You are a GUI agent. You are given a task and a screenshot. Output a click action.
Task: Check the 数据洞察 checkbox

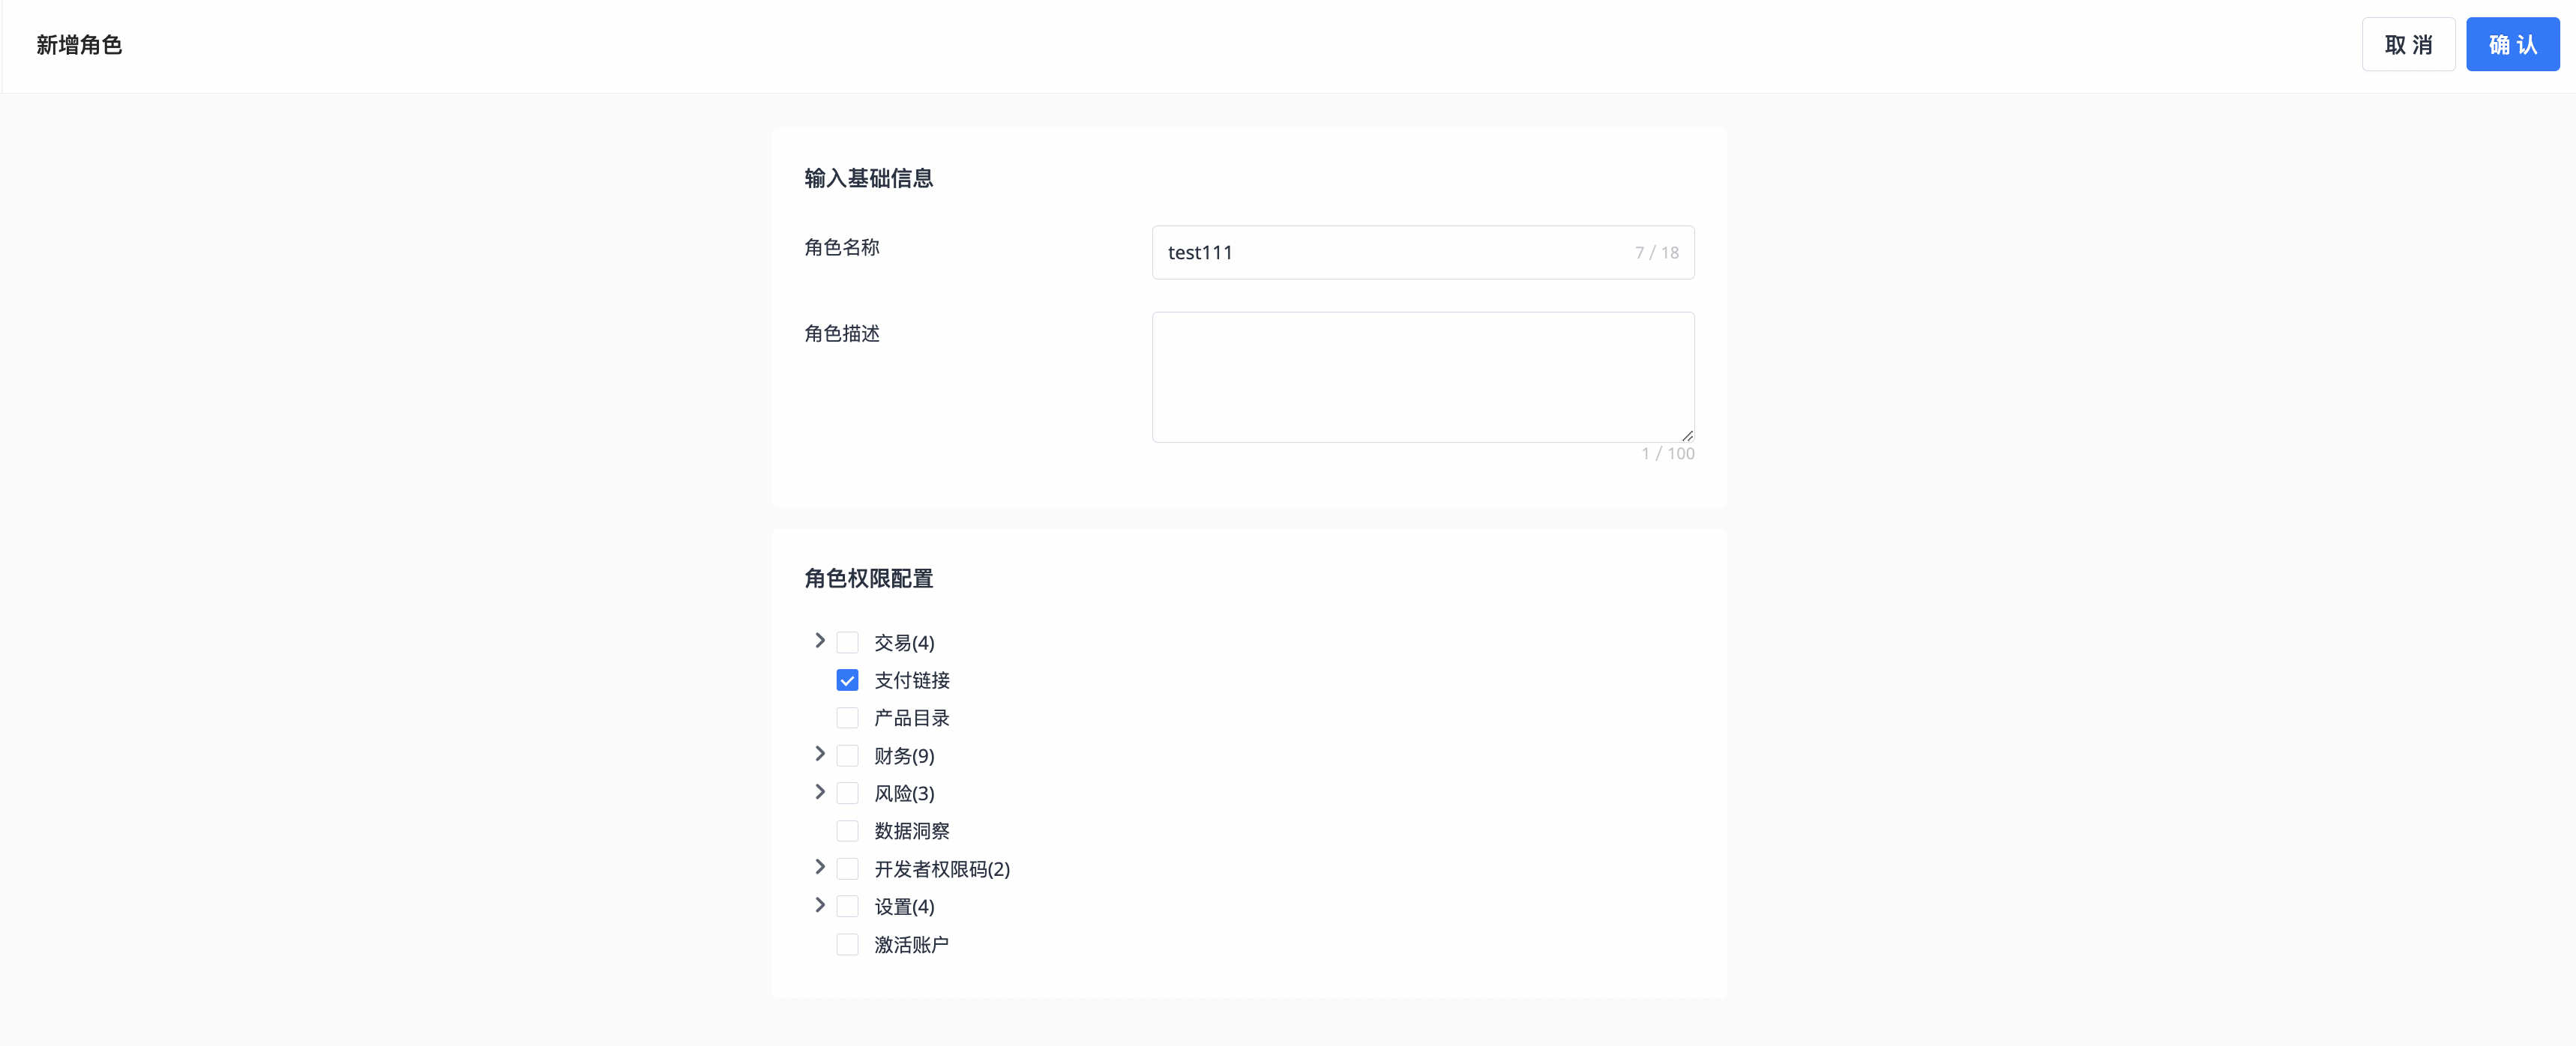click(x=847, y=831)
